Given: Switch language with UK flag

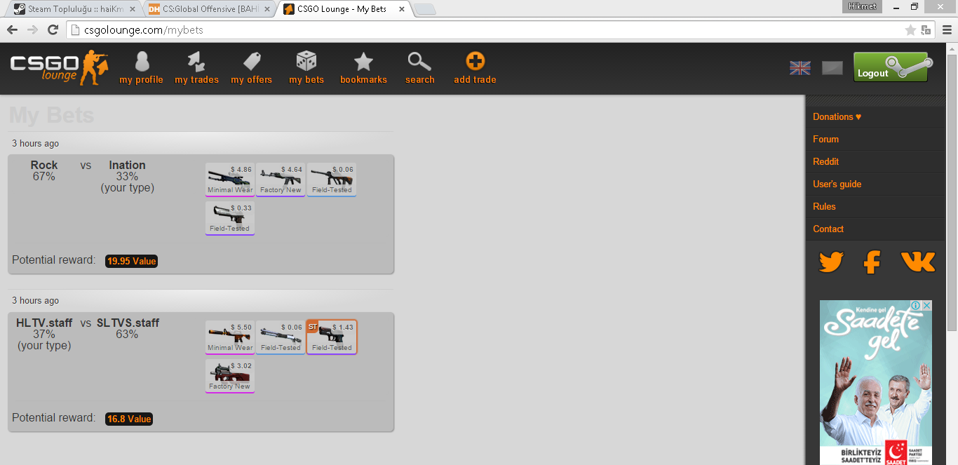Looking at the screenshot, I should tap(800, 68).
